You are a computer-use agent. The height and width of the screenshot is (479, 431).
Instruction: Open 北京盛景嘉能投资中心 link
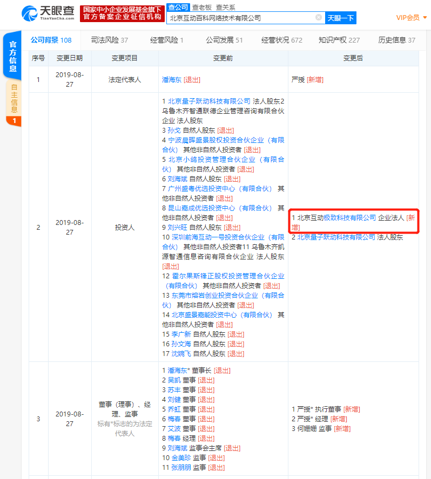tap(222, 315)
